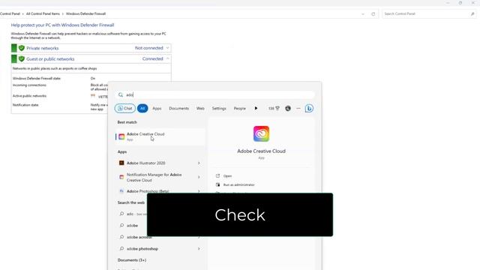Click Windows Defender Firewall breadcrumb
Image resolution: width=480 pixels, height=270 pixels.
coord(85,13)
